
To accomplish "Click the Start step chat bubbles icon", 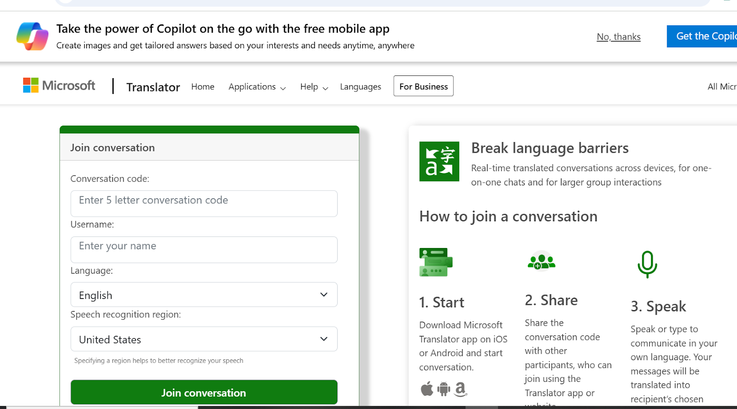I will [436, 262].
